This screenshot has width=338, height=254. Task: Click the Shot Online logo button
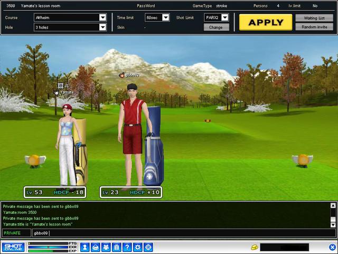tap(13, 247)
